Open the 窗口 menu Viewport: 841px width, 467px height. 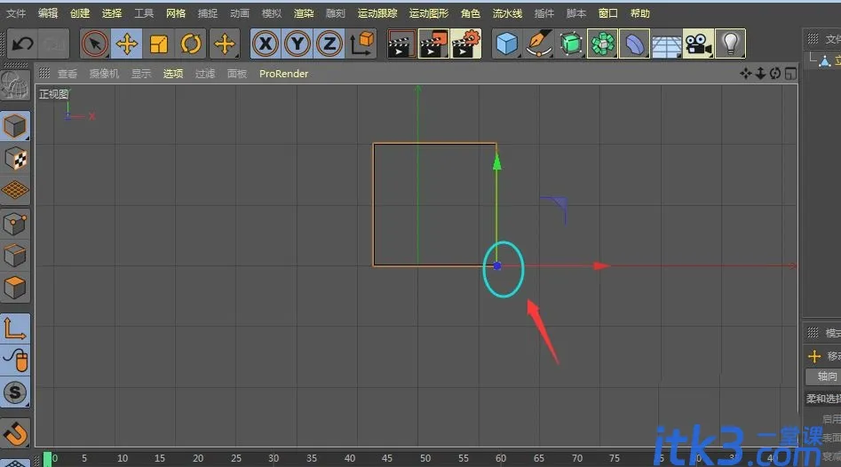607,13
